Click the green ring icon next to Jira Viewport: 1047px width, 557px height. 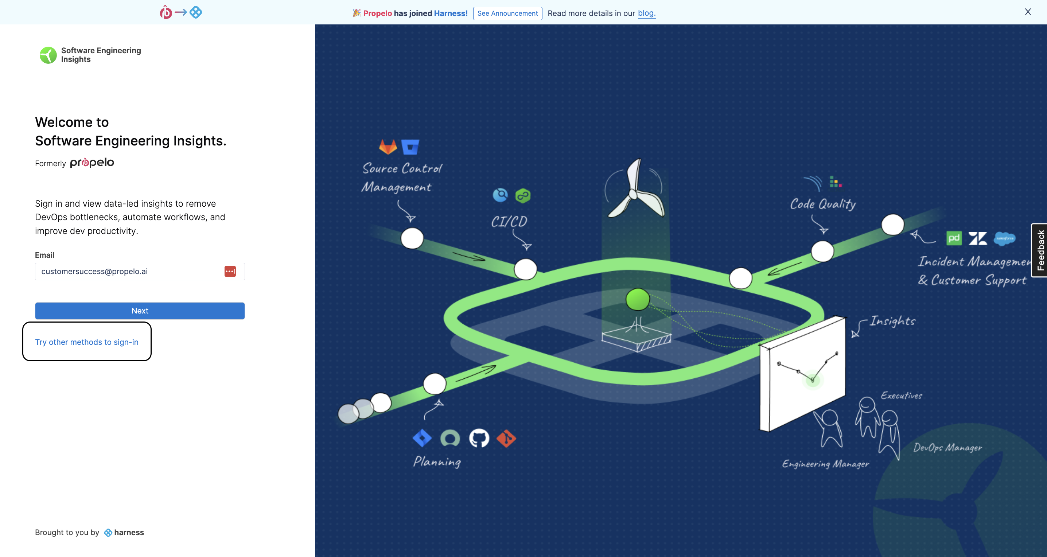pos(450,438)
